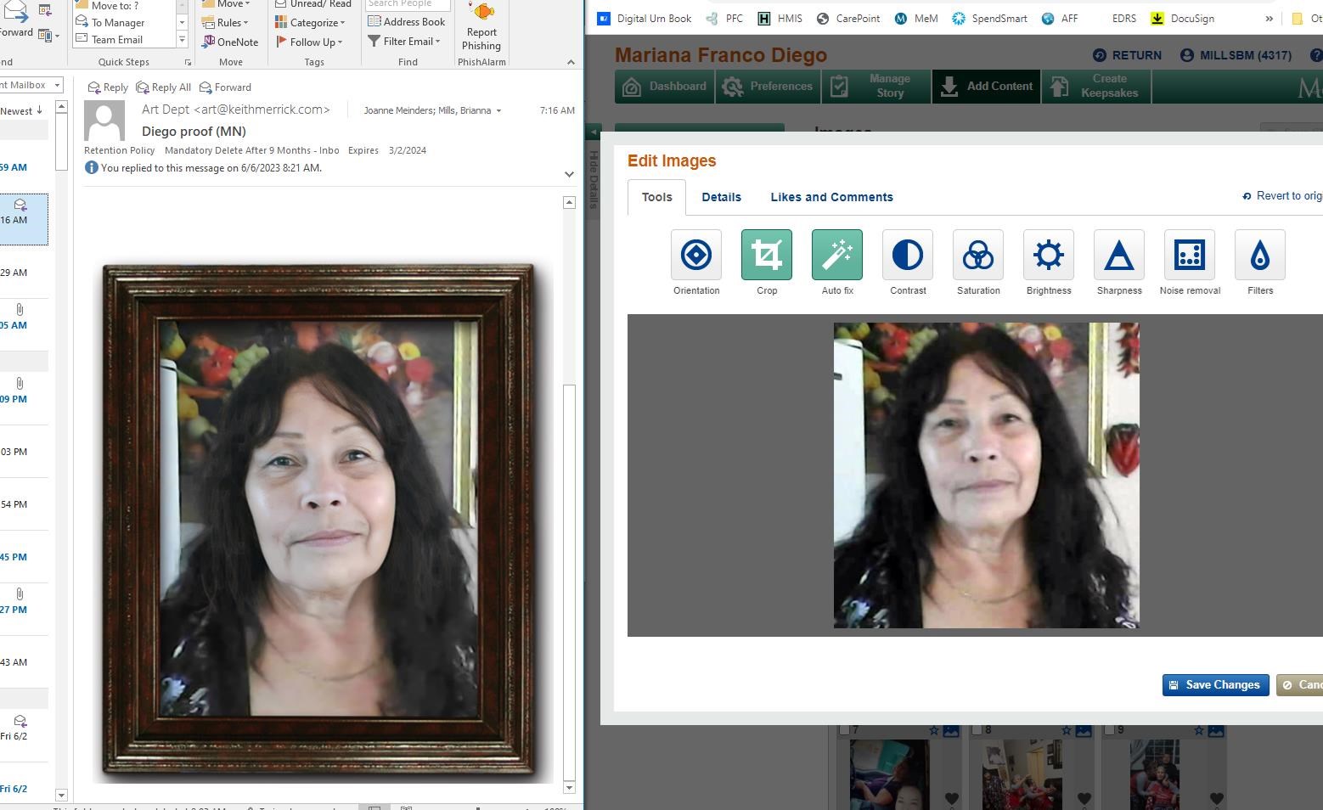Favorite image 7 with the heart toggle
Viewport: 1323px width, 810px height.
point(951,799)
